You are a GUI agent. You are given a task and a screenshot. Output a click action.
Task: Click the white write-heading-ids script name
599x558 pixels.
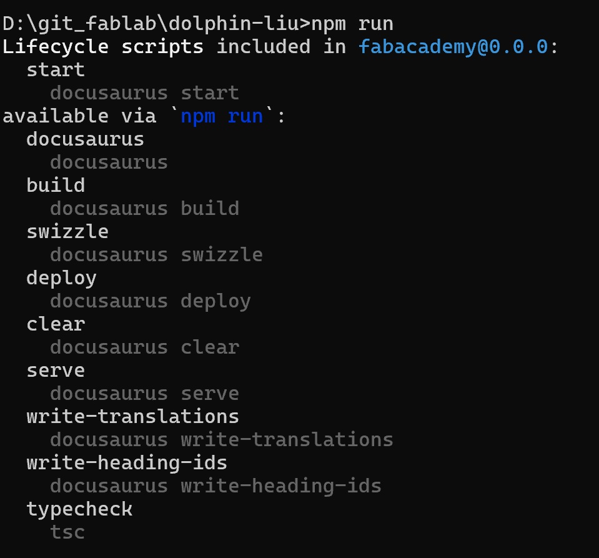coord(127,463)
